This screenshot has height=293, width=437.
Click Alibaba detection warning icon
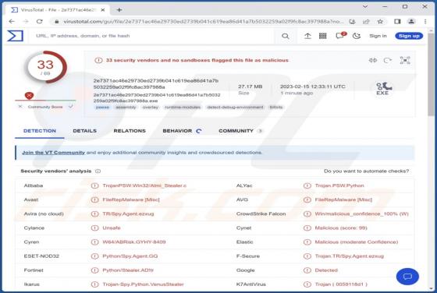94,185
